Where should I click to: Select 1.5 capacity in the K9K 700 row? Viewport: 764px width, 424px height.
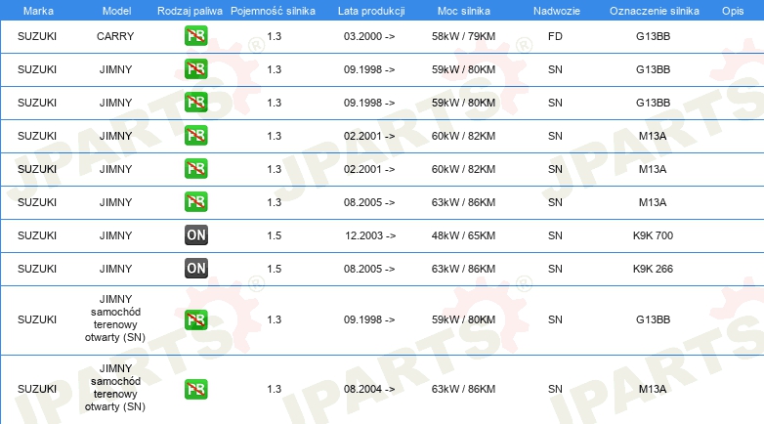(x=275, y=235)
